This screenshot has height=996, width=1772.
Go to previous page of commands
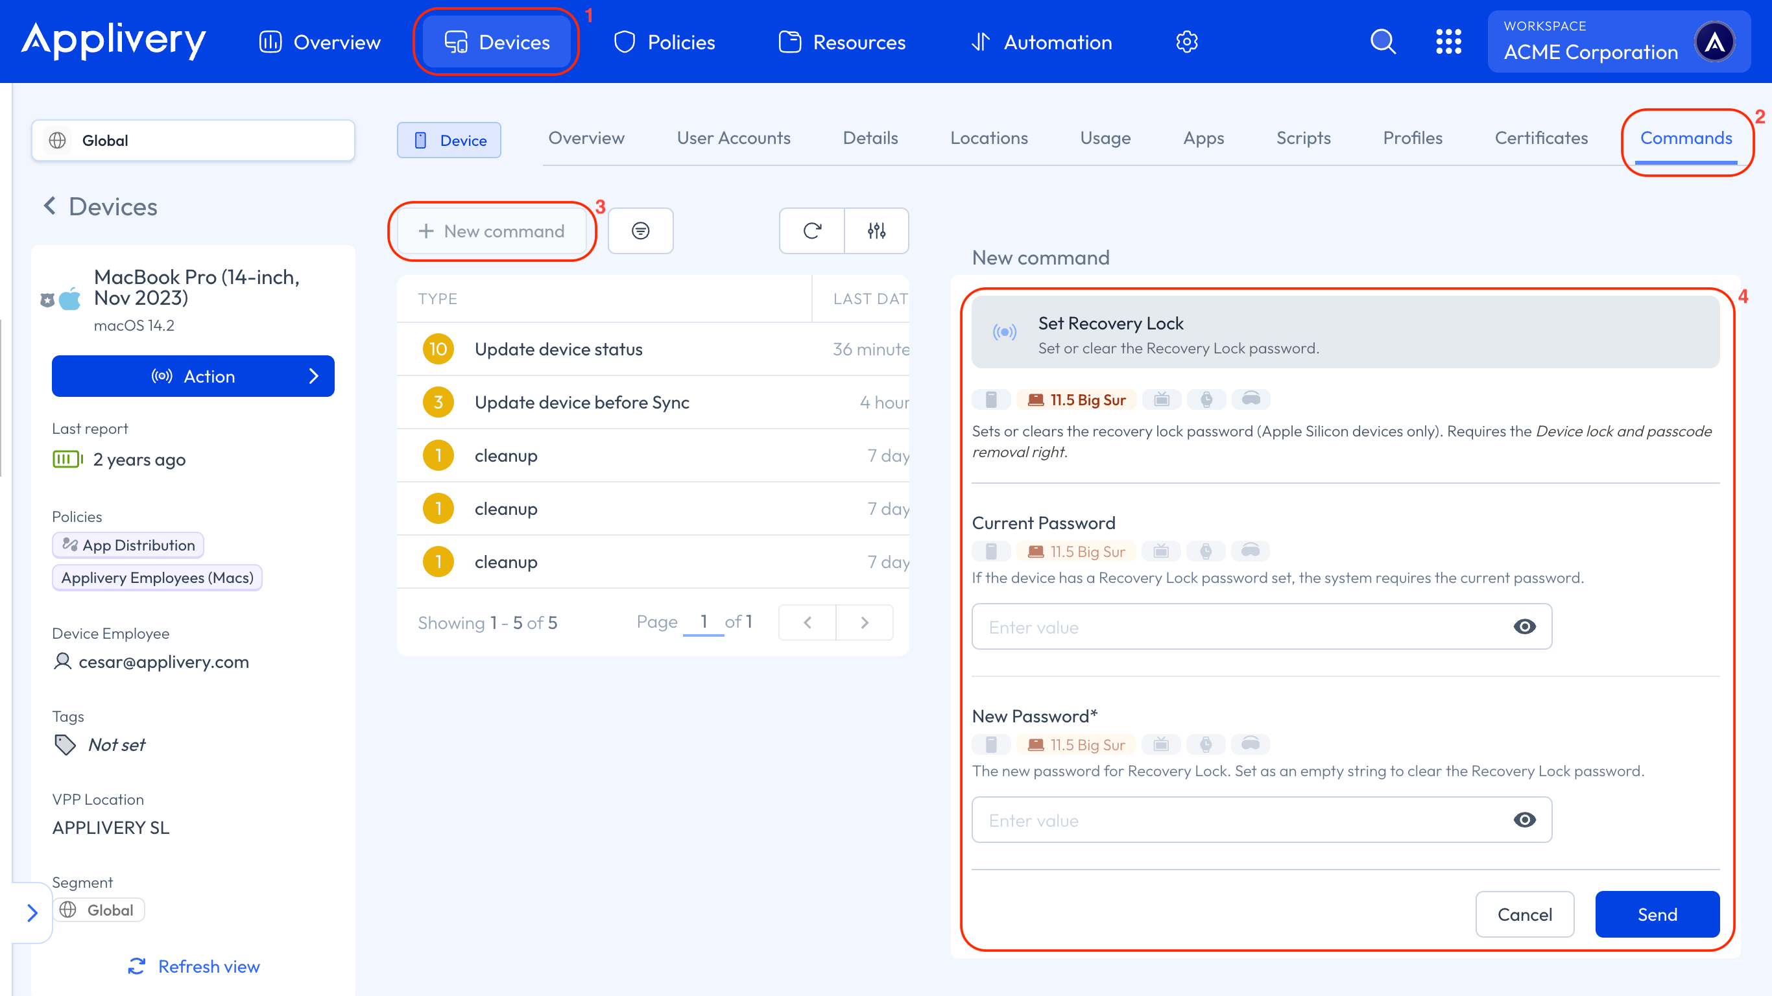click(808, 622)
